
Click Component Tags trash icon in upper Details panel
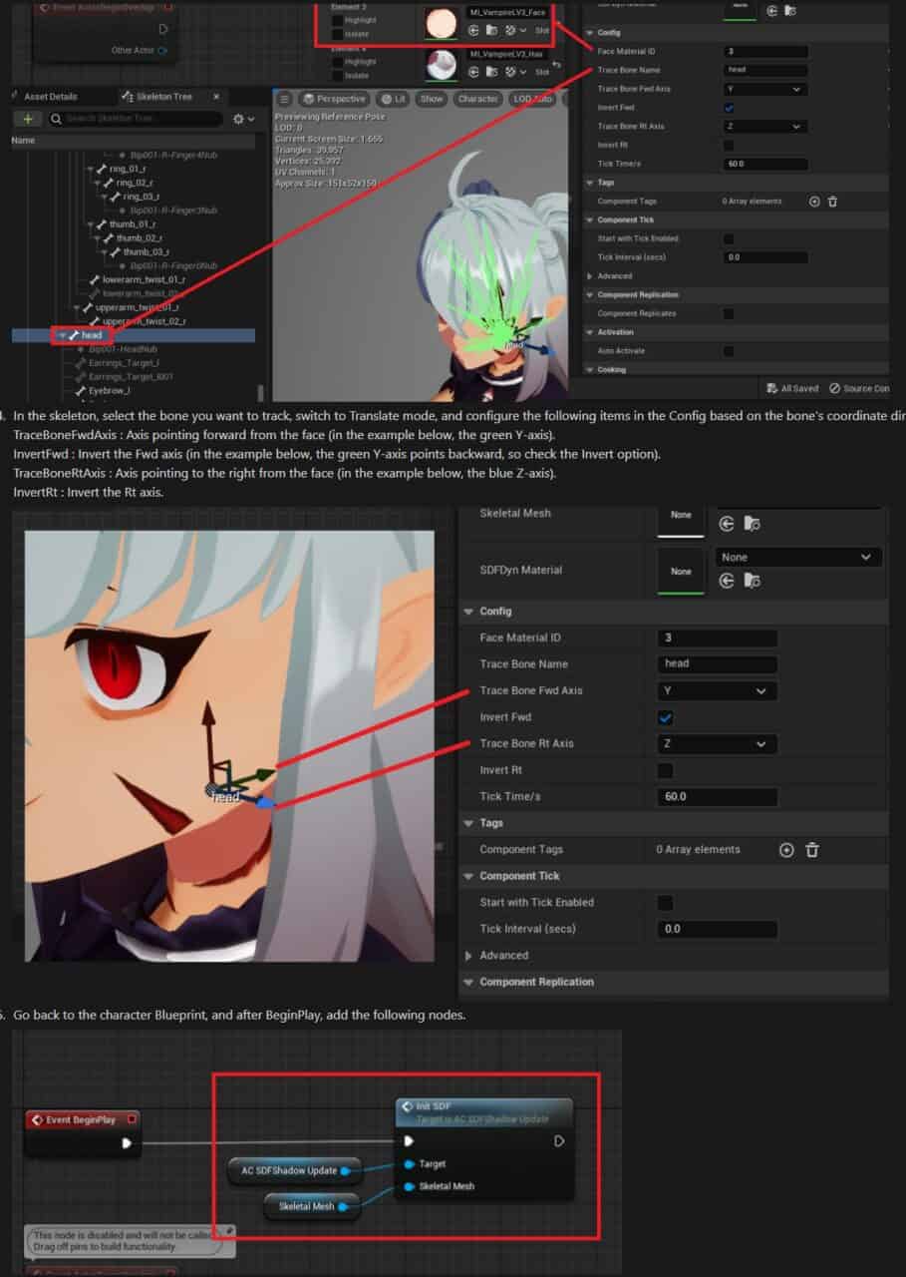pyautogui.click(x=833, y=202)
